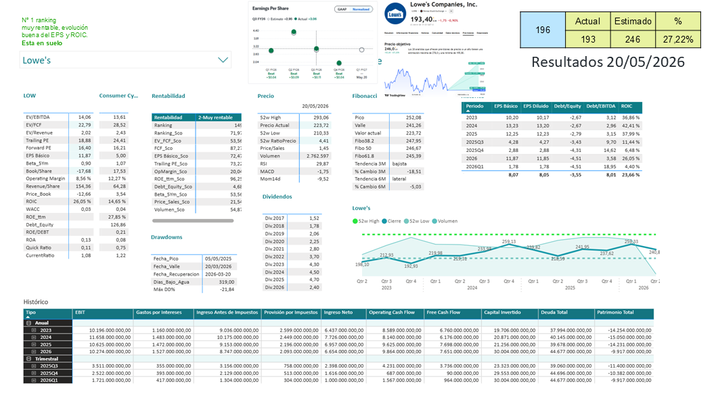
Task: Expand the 2023 row in Histórico
Action: click(34, 330)
